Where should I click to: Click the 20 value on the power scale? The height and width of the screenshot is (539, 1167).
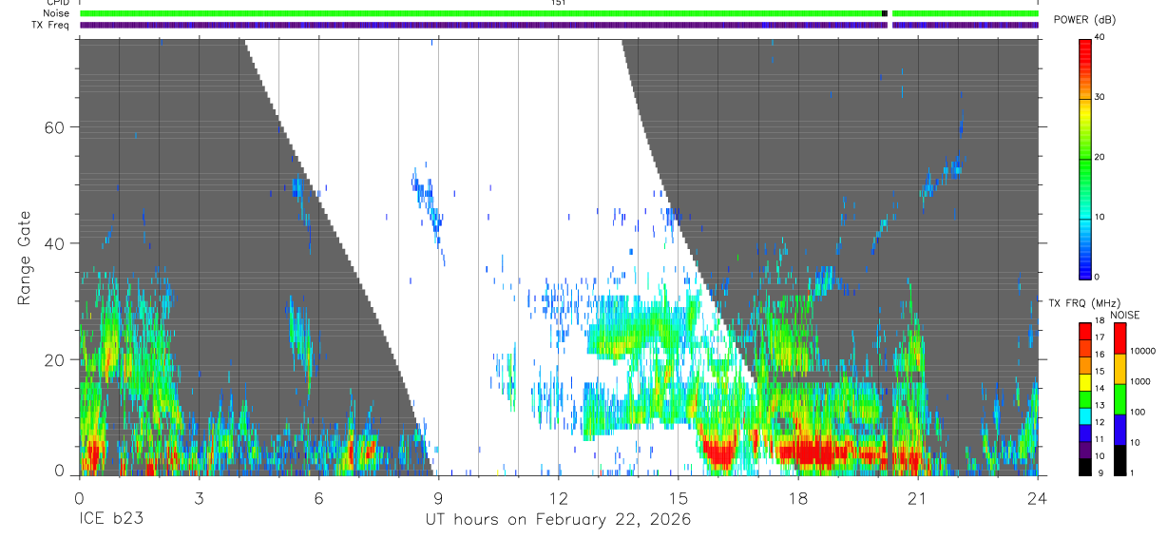click(x=1100, y=157)
